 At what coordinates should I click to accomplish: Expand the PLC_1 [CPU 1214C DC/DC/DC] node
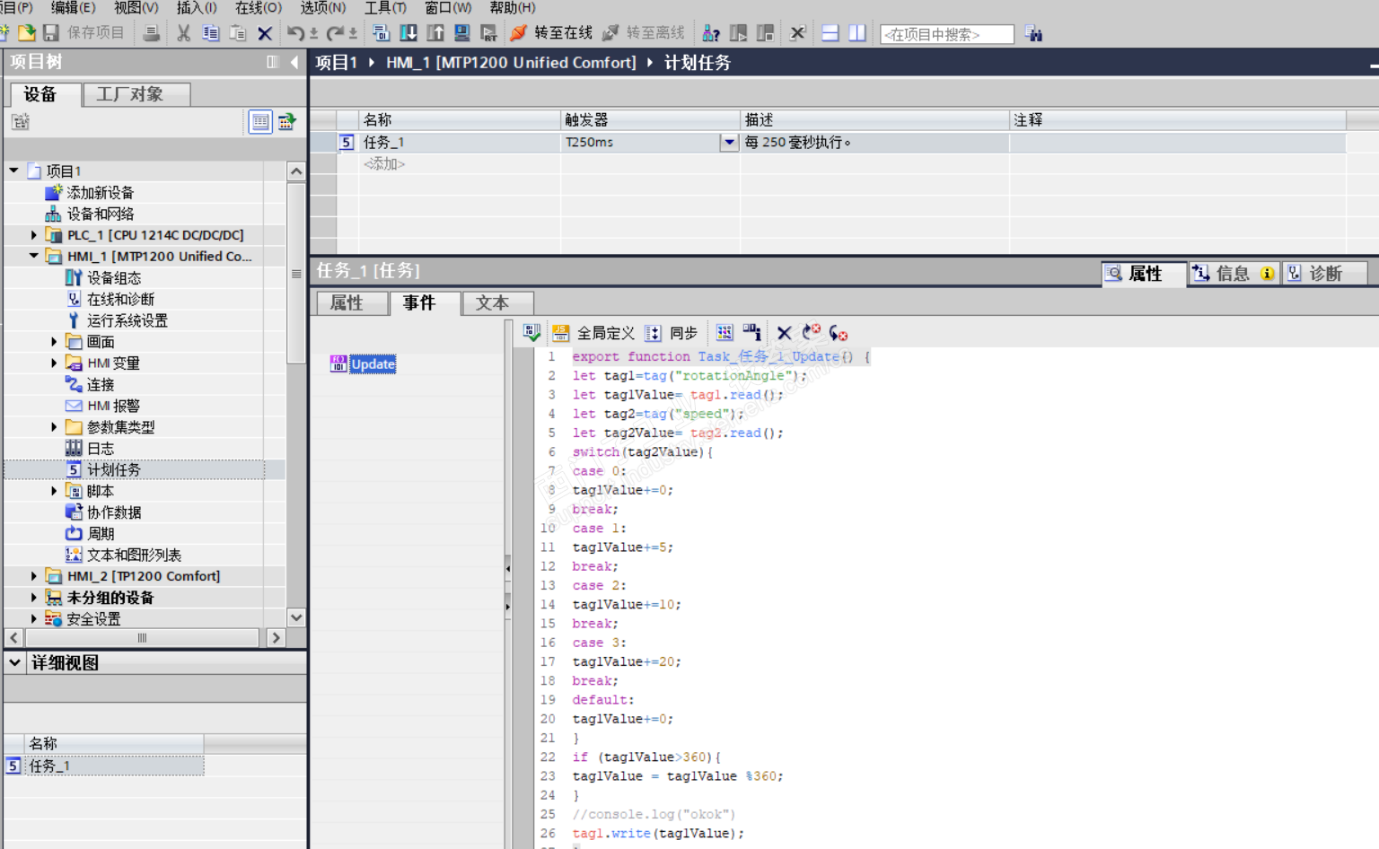[34, 235]
